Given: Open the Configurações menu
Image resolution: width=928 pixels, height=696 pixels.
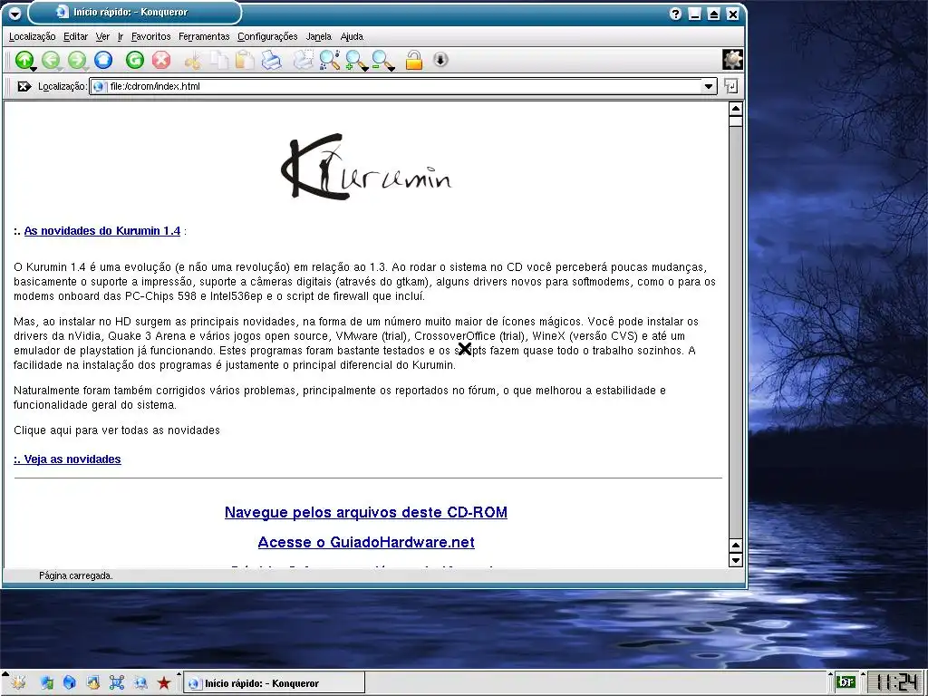Looking at the screenshot, I should [267, 36].
